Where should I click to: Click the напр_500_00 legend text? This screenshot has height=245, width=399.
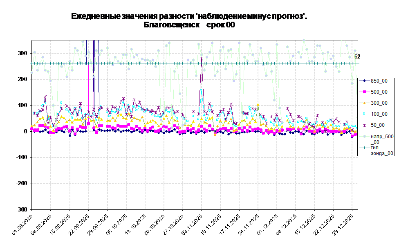pos(382,139)
